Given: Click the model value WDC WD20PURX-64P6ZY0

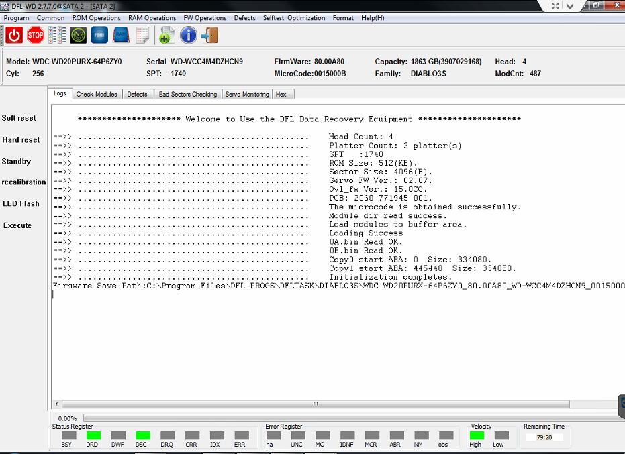Looking at the screenshot, I should click(77, 62).
